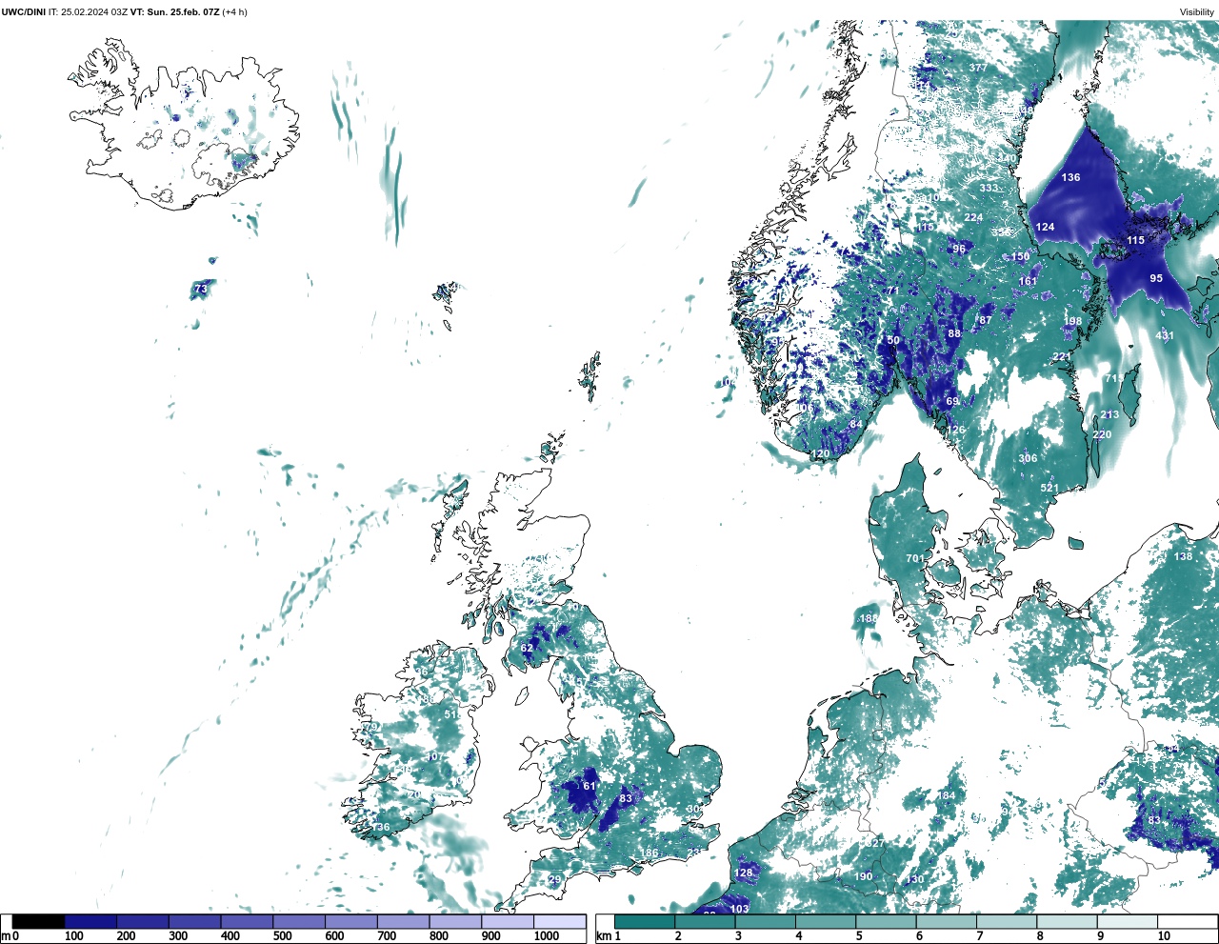Click the visibility value '138' on map
The height and width of the screenshot is (944, 1219).
pyautogui.click(x=1183, y=557)
